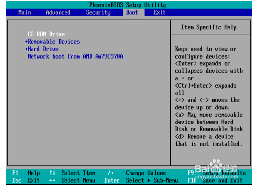Click help text '<n> May move removable'
The width and height of the screenshot is (261, 185).
pyautogui.click(x=209, y=115)
